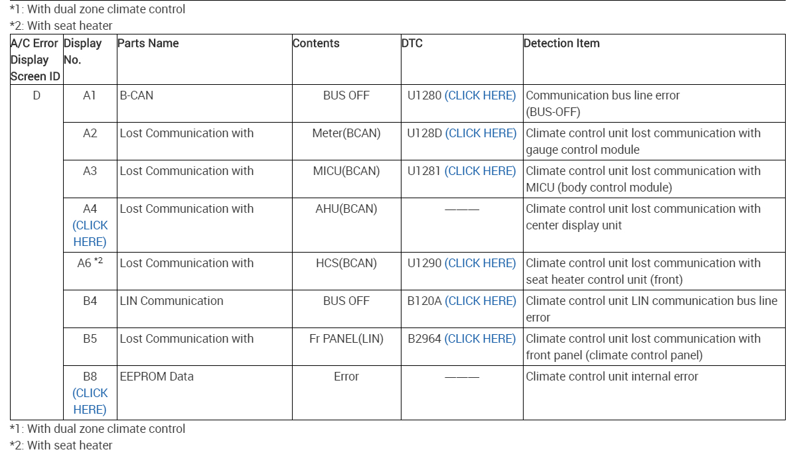Click the CLICK HERE link under display A4

(x=90, y=233)
